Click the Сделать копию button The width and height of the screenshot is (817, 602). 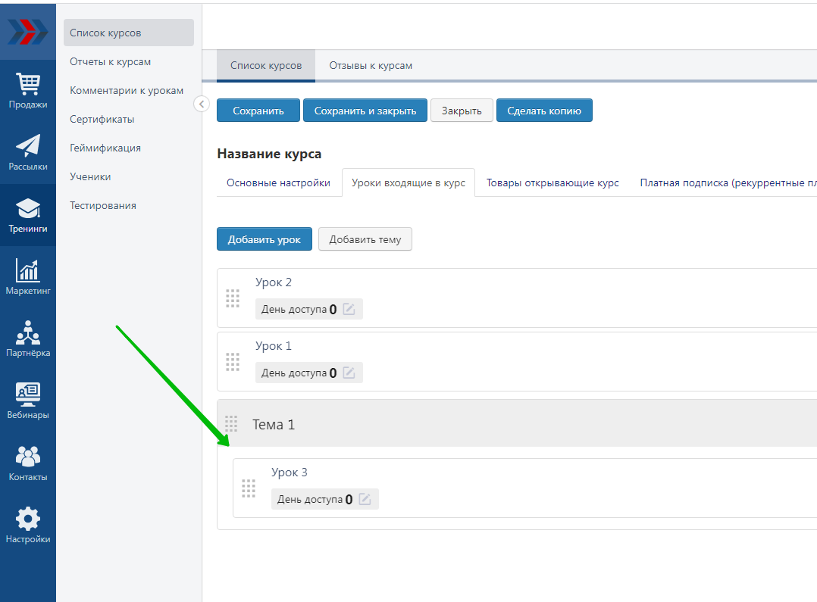click(x=544, y=111)
